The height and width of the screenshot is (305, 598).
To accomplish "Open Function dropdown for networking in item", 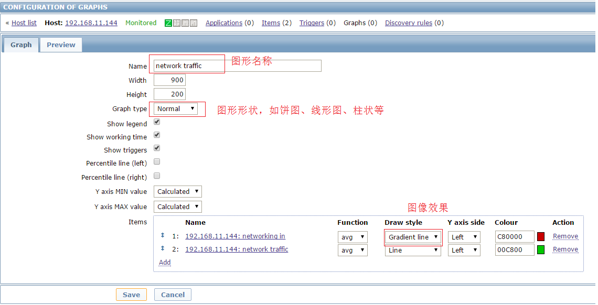I will coord(353,237).
